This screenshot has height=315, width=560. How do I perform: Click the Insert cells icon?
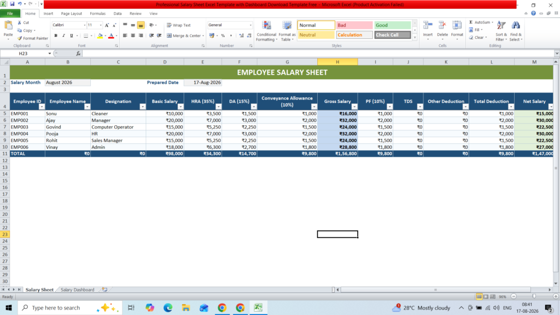[x=428, y=26]
